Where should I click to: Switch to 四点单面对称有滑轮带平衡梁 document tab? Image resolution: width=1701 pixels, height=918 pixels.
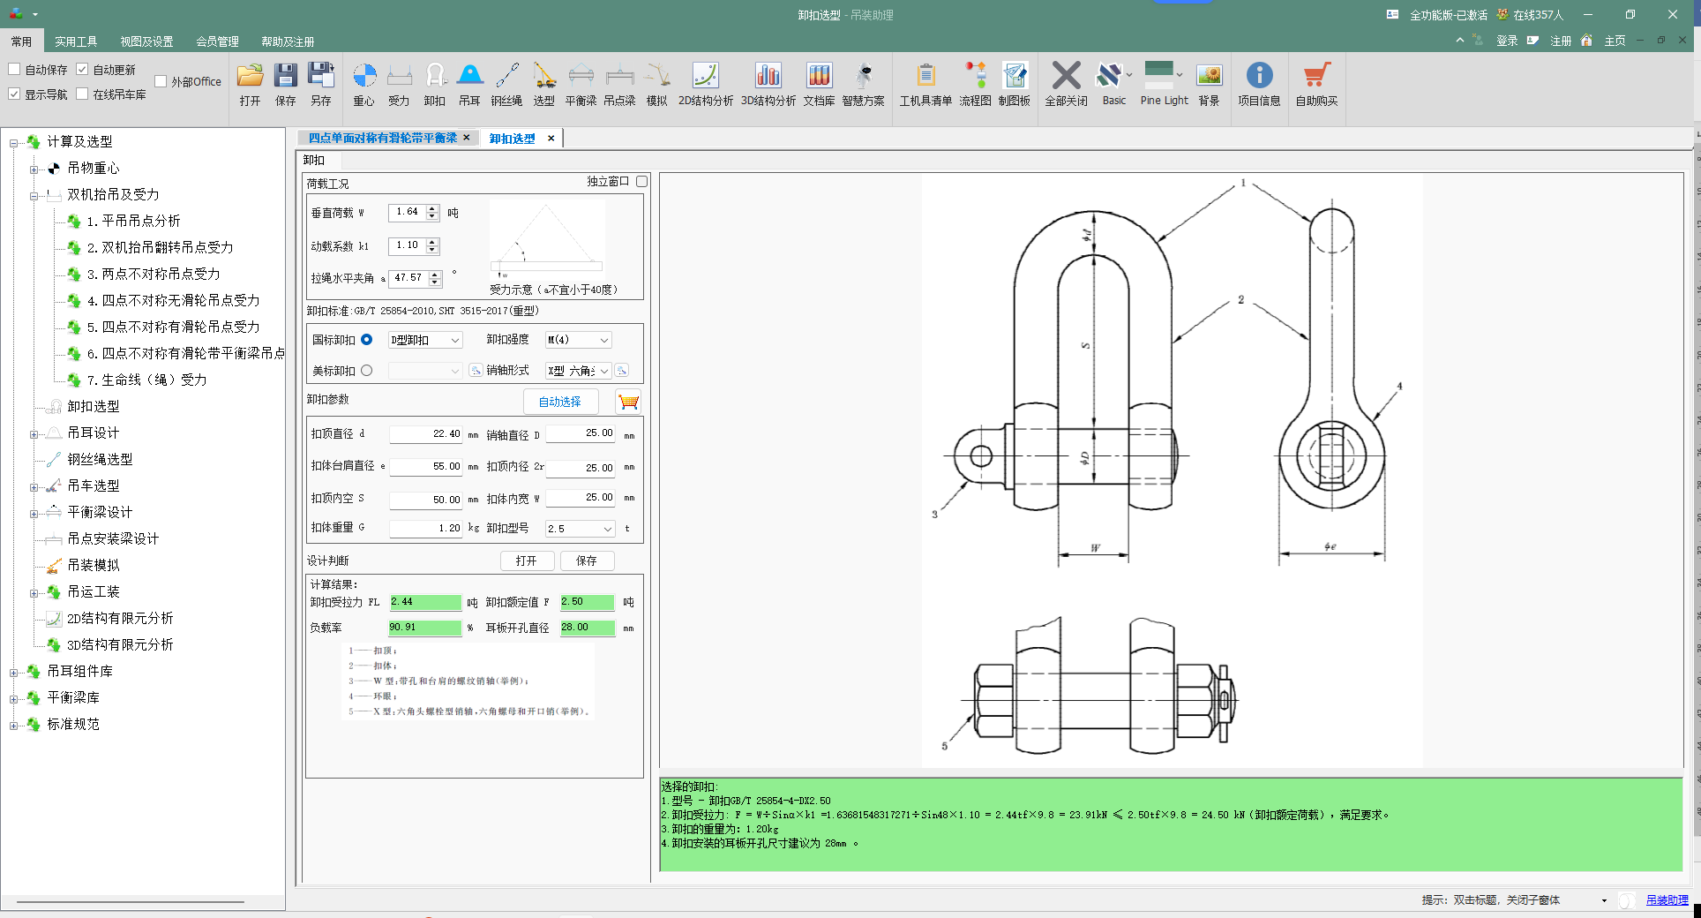coord(383,138)
